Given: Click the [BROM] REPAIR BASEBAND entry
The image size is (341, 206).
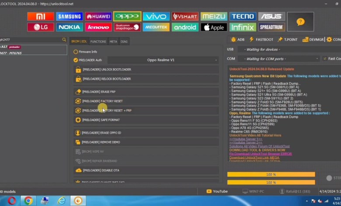Looking at the screenshot, I should (146, 161).
